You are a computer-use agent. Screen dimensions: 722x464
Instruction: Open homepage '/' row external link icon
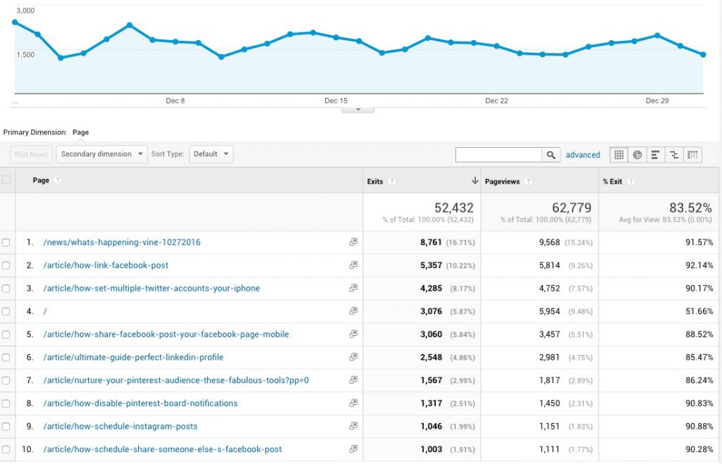353,311
